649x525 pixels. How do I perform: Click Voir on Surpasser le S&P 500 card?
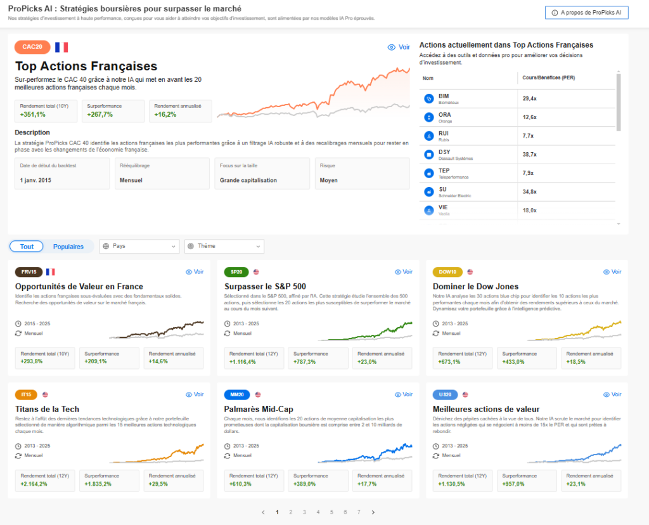[402, 272]
